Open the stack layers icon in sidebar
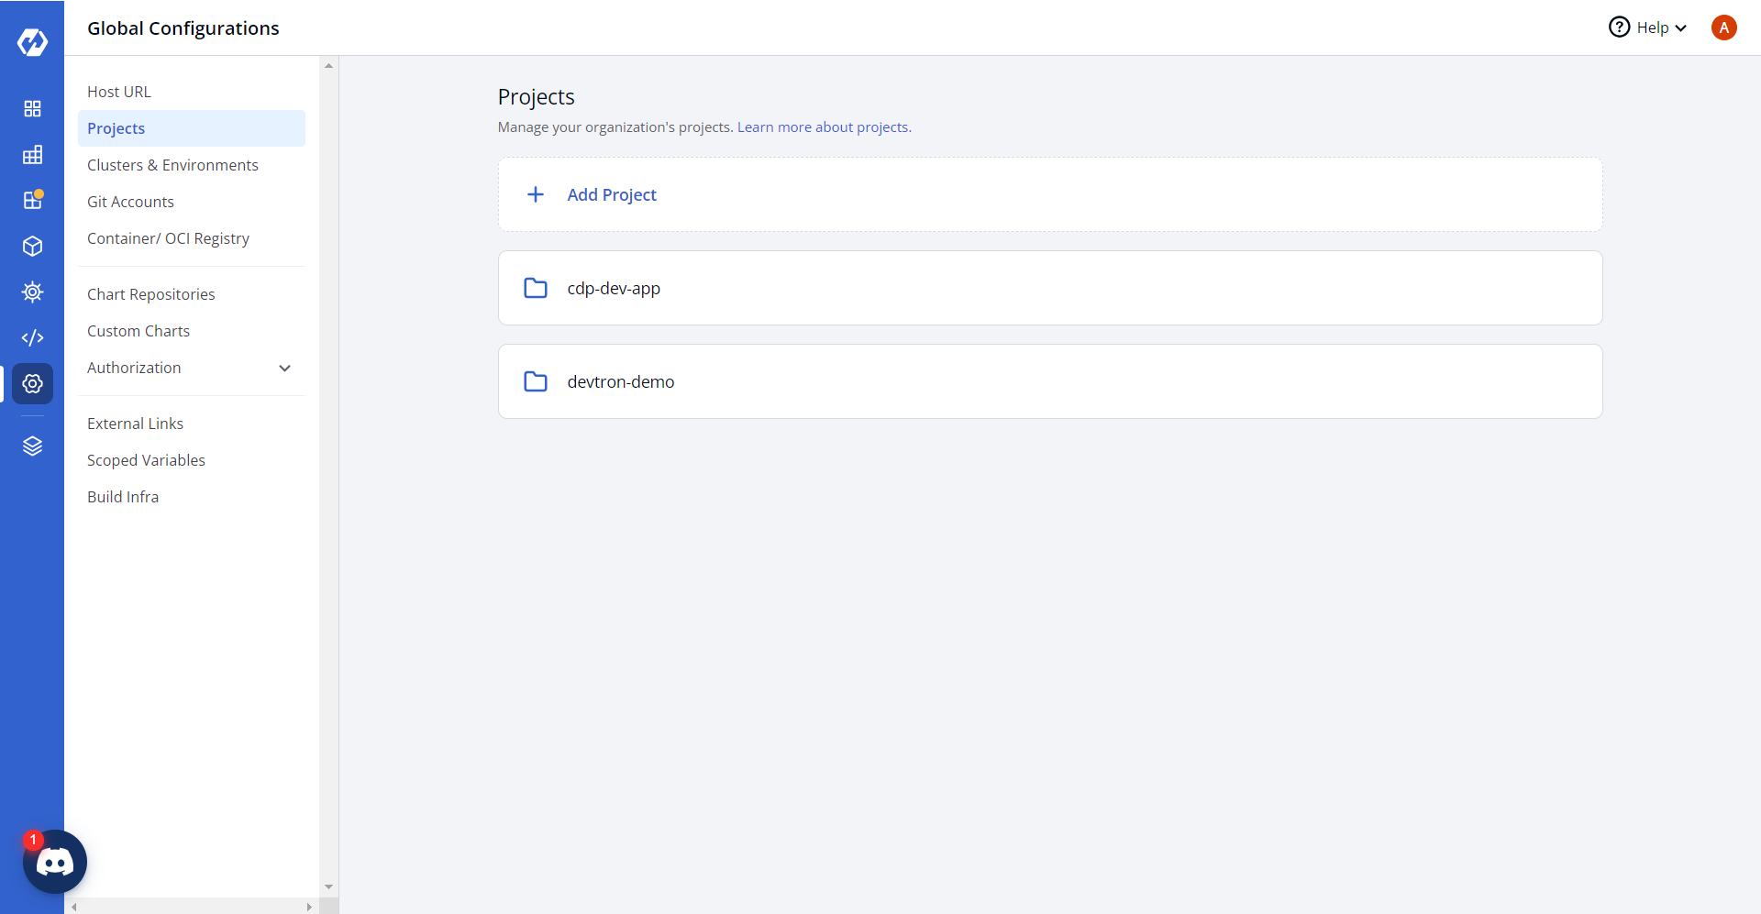The height and width of the screenshot is (914, 1761). (32, 446)
